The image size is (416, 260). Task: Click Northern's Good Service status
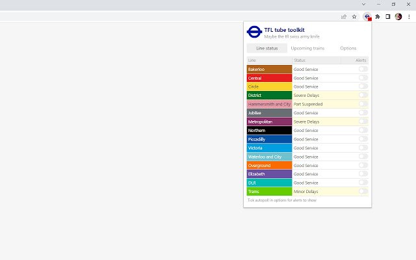click(x=305, y=130)
